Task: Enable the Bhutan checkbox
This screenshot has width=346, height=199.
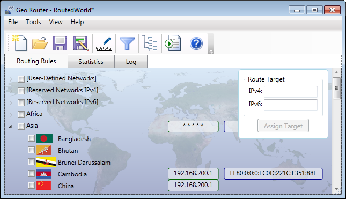Action: point(31,150)
